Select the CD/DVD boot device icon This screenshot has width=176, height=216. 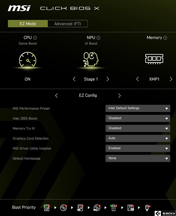(63, 208)
